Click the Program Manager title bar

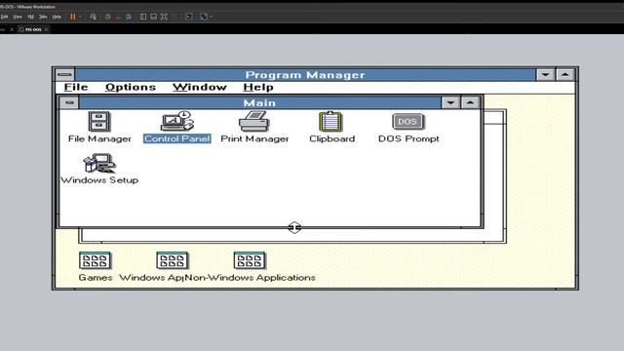point(305,74)
